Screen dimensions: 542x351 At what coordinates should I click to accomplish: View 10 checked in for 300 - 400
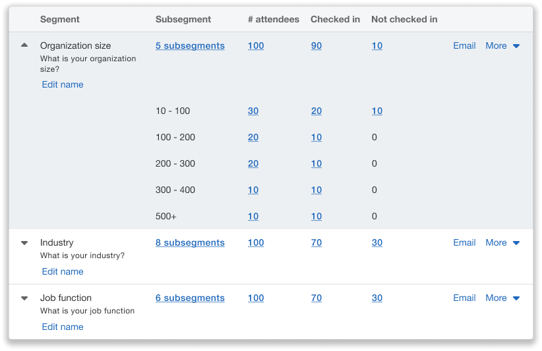click(316, 190)
